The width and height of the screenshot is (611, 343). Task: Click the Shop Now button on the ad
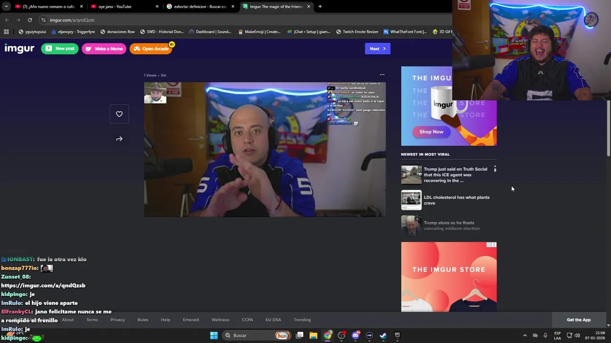[432, 131]
